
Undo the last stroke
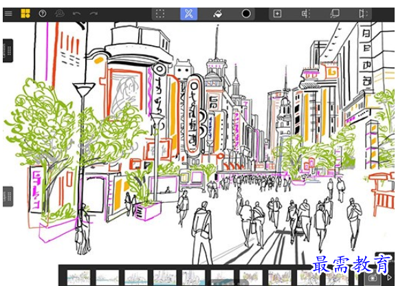pyautogui.click(x=76, y=13)
